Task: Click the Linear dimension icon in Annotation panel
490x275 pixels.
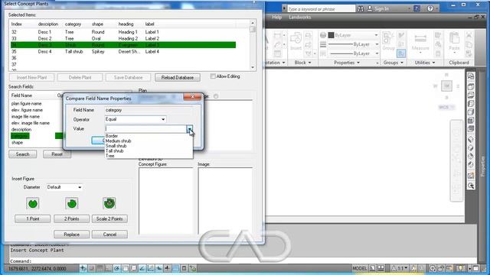Action: [277, 36]
